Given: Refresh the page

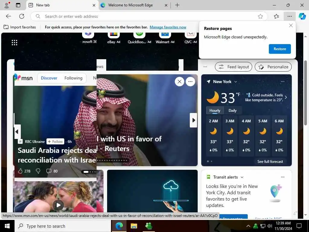Looking at the screenshot, I should pyautogui.click(x=22, y=16).
